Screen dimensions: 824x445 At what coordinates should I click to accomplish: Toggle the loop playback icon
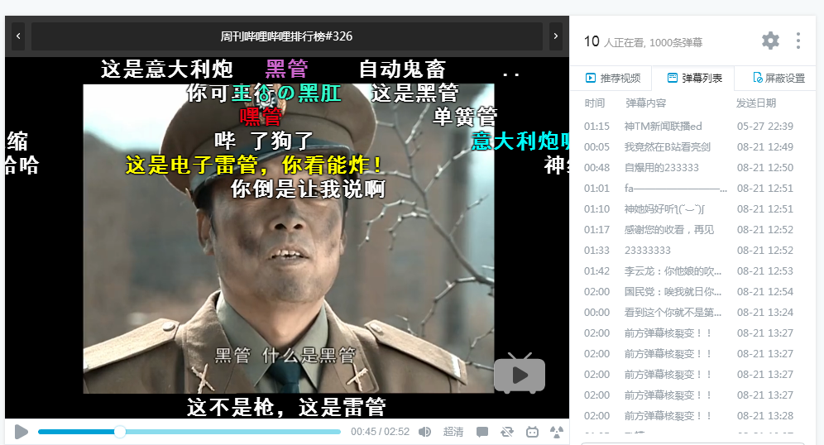pyautogui.click(x=507, y=432)
